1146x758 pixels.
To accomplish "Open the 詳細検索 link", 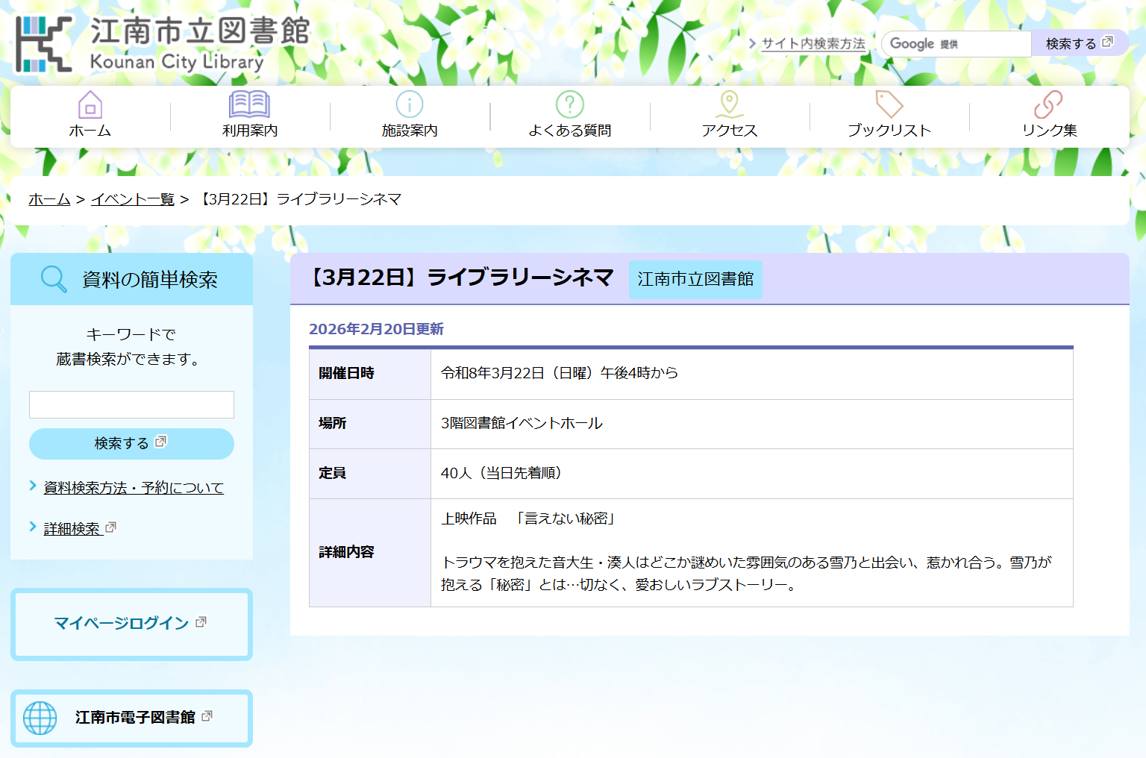I will coord(72,529).
